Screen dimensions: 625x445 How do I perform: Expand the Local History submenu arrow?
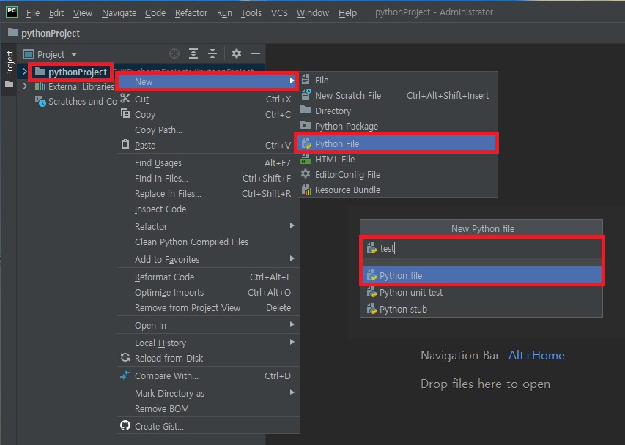click(292, 342)
